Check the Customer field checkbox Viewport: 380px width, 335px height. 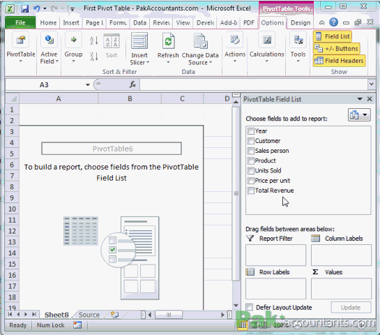250,141
